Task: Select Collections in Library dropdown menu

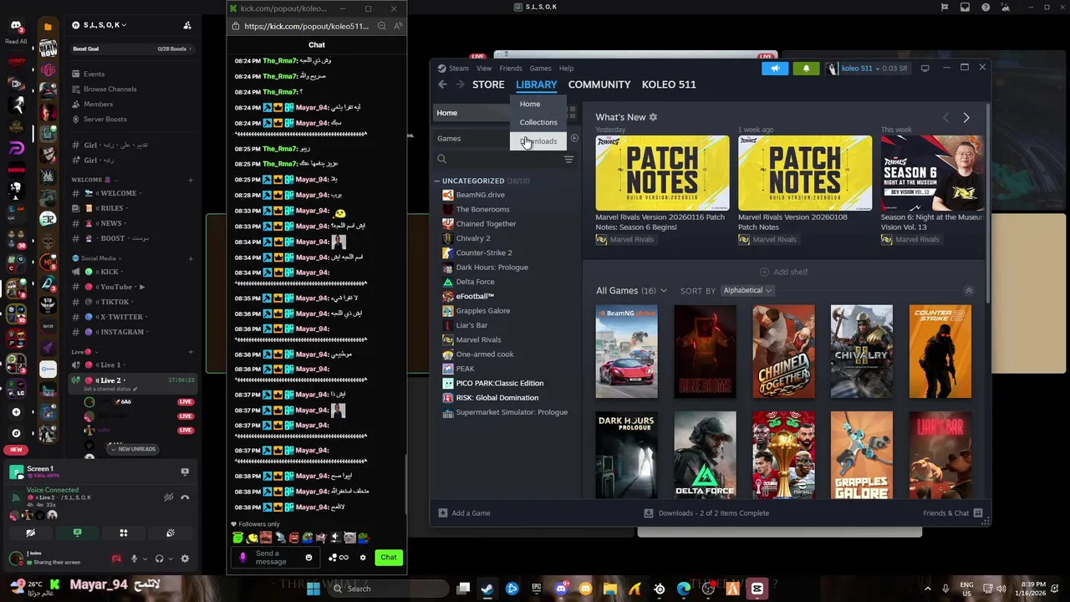Action: coord(538,122)
